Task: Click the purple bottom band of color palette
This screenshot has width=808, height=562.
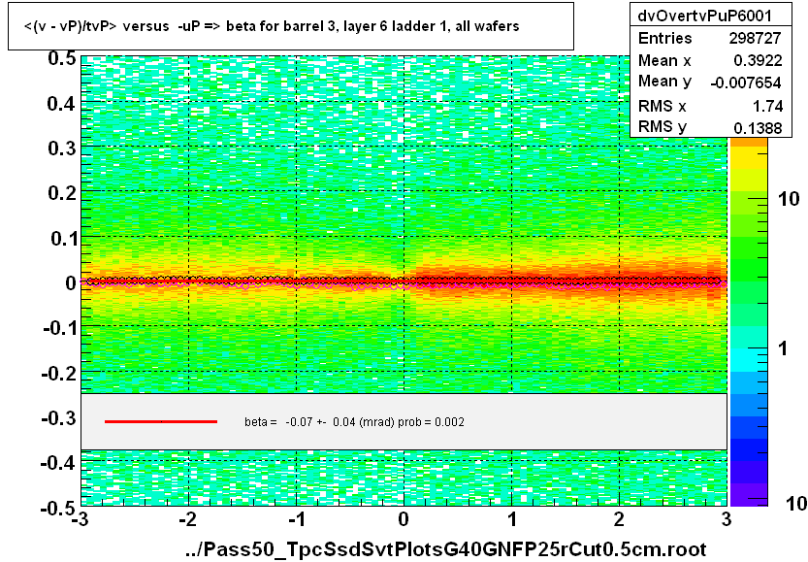Action: coord(749,495)
